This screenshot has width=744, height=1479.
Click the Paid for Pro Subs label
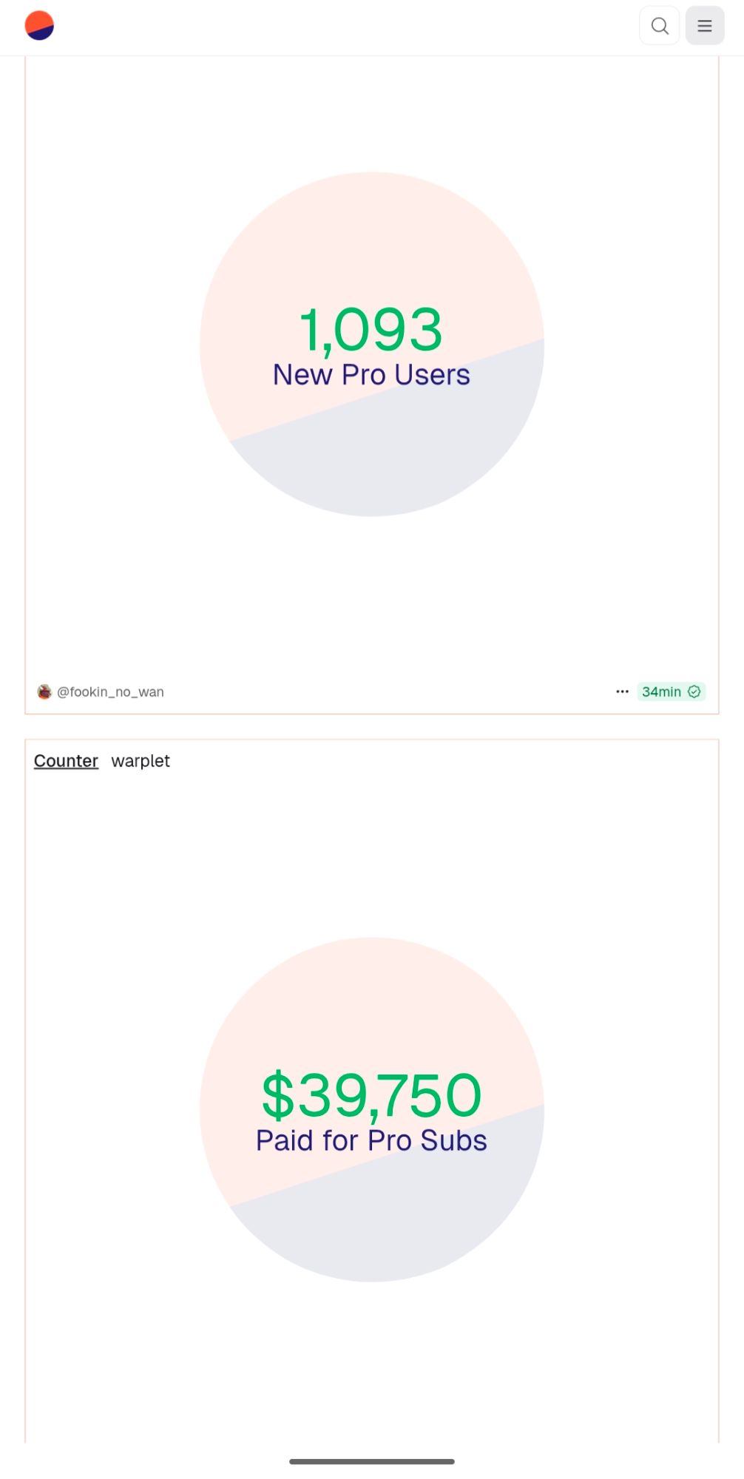[x=371, y=1140]
